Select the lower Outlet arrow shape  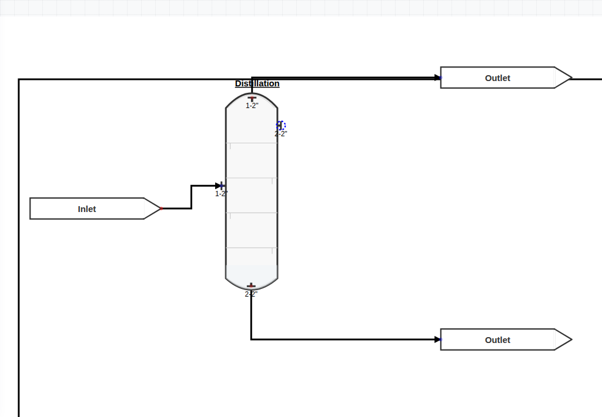(506, 339)
